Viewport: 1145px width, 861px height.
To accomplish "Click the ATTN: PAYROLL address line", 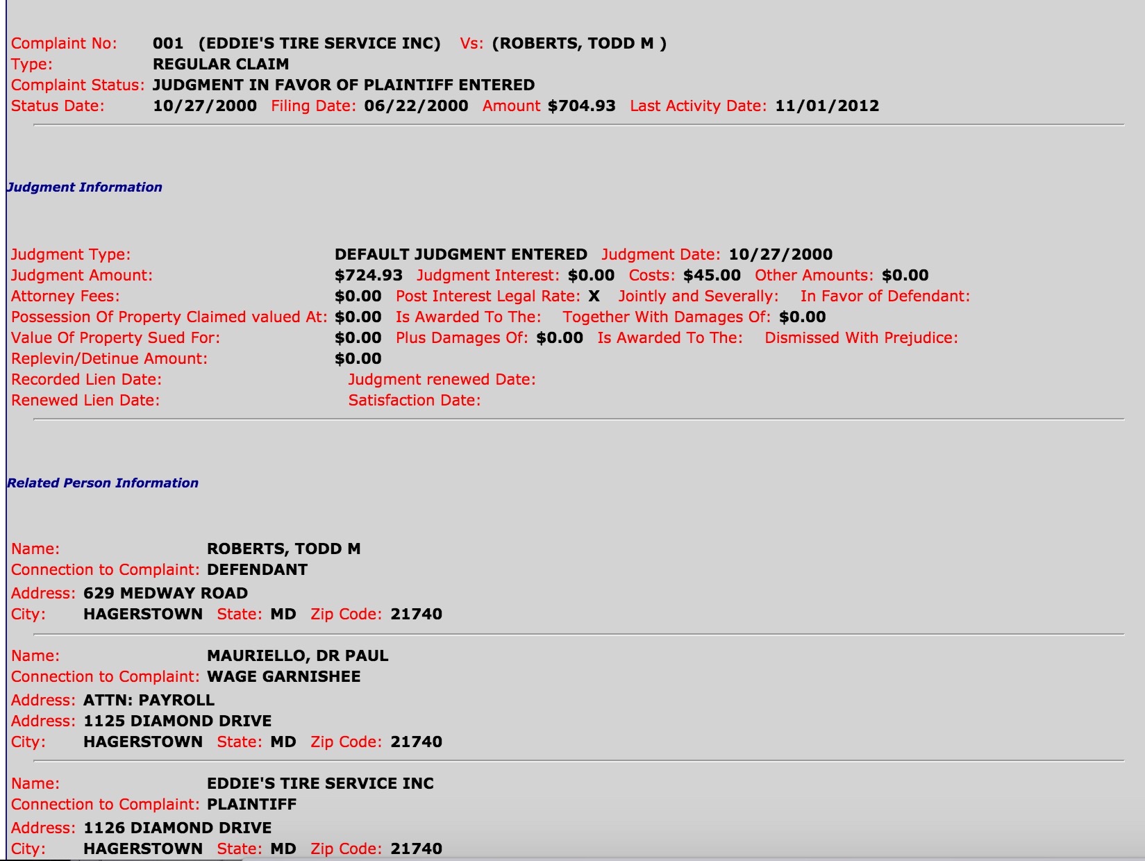I will point(149,700).
